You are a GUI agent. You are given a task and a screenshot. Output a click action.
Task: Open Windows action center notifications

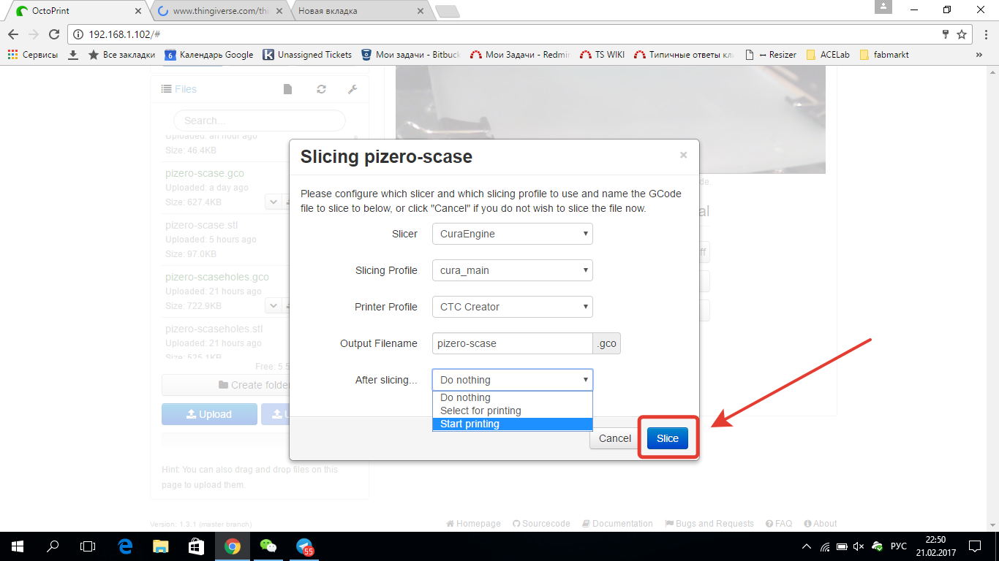tap(976, 546)
